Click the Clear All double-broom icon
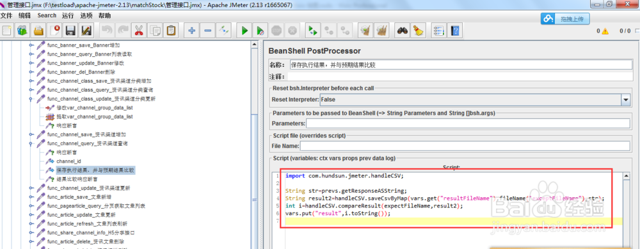 [x=382, y=31]
